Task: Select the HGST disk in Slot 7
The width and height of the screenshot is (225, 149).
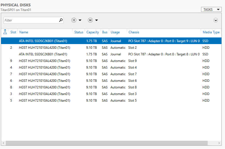Action: (111, 74)
